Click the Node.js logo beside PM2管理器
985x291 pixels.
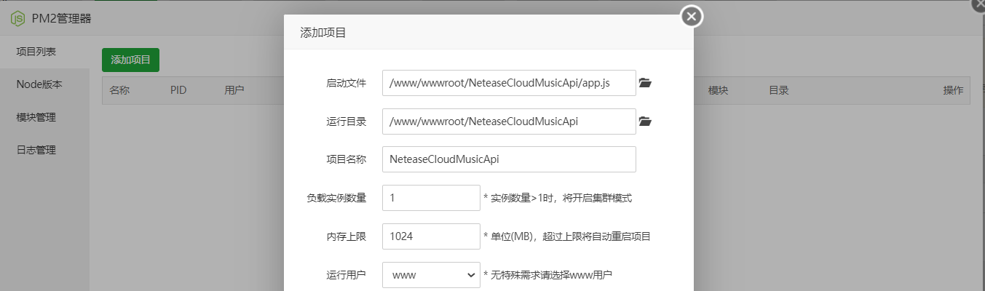tap(18, 19)
